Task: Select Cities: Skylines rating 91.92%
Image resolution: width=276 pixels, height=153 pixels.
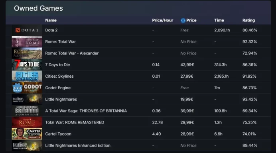Action: pos(249,76)
